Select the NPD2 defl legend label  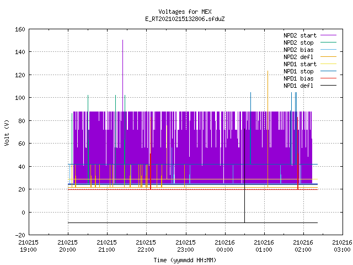pyautogui.click(x=298, y=57)
